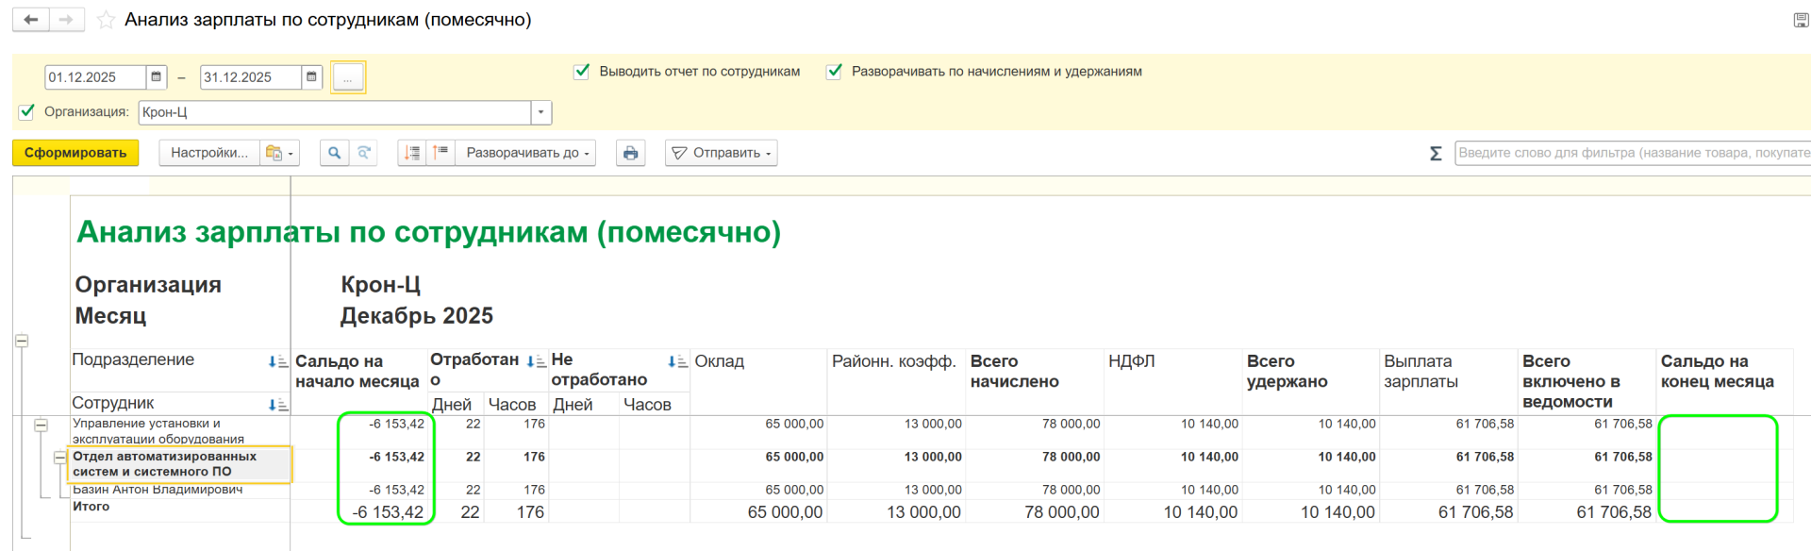This screenshot has width=1811, height=551.
Task: Click Итого Выплата зарплаты value 61 706,58
Action: point(1475,512)
